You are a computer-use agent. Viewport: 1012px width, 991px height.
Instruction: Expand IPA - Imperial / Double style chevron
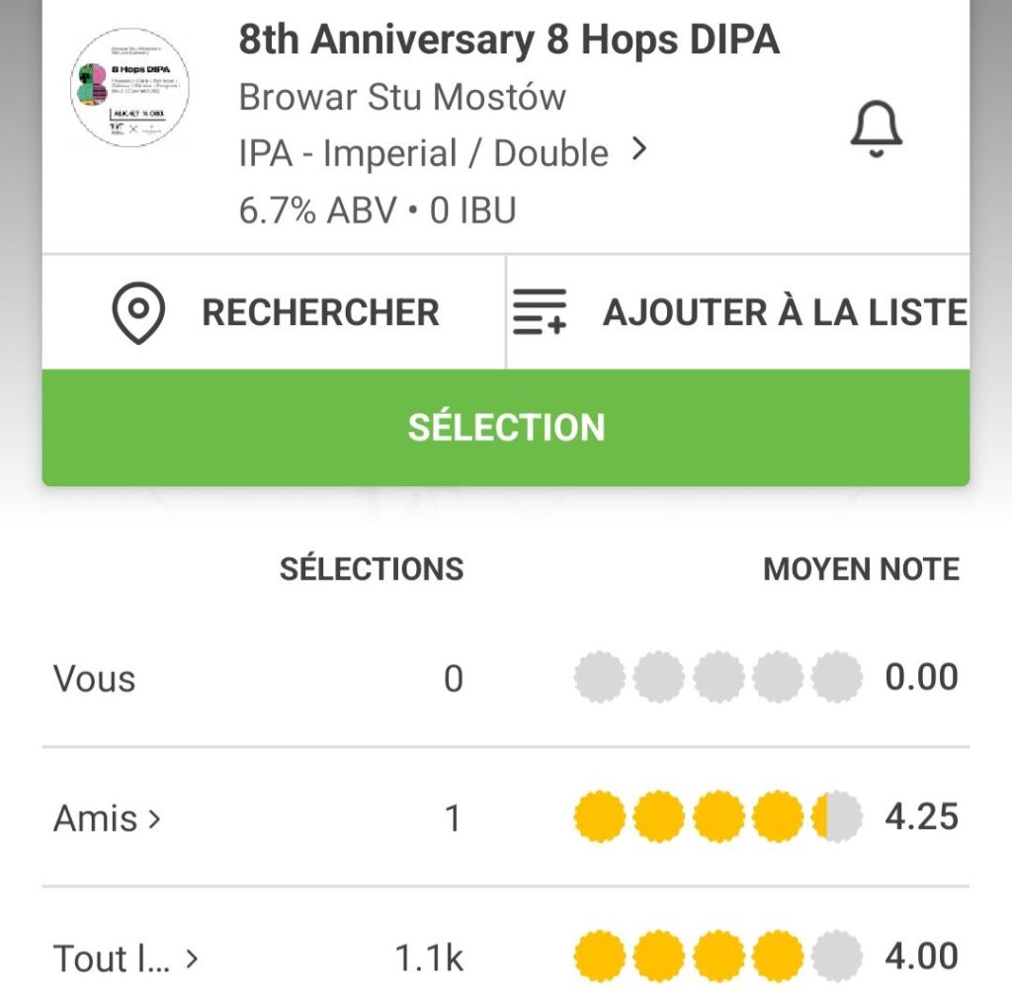tap(639, 150)
